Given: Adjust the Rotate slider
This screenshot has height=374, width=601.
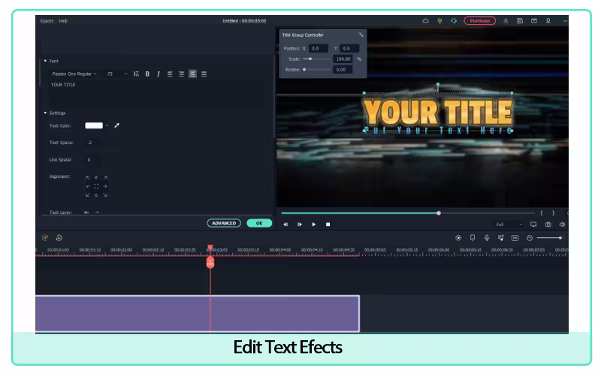Looking at the screenshot, I should [x=316, y=69].
